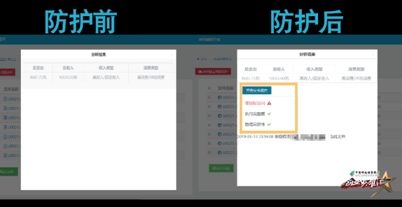Viewport: 402px width, 207px height.
Task: Close the 分析结果 dialog in the 防护前 panel
Action: [172, 54]
